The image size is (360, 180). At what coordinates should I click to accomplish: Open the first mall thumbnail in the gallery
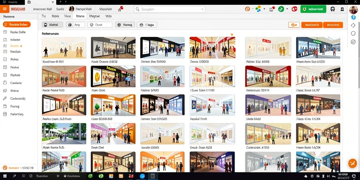point(64,48)
